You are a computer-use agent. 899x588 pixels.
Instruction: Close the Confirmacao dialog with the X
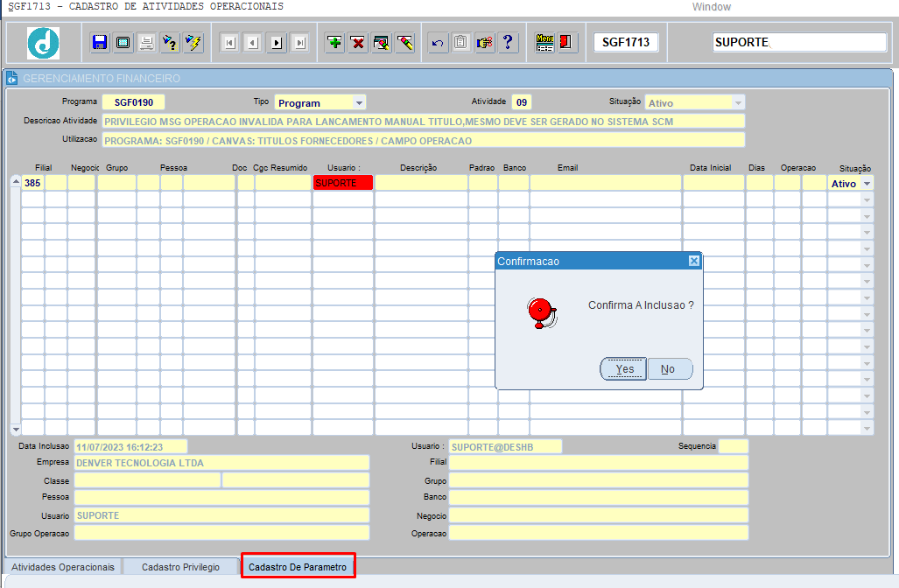[x=694, y=261]
